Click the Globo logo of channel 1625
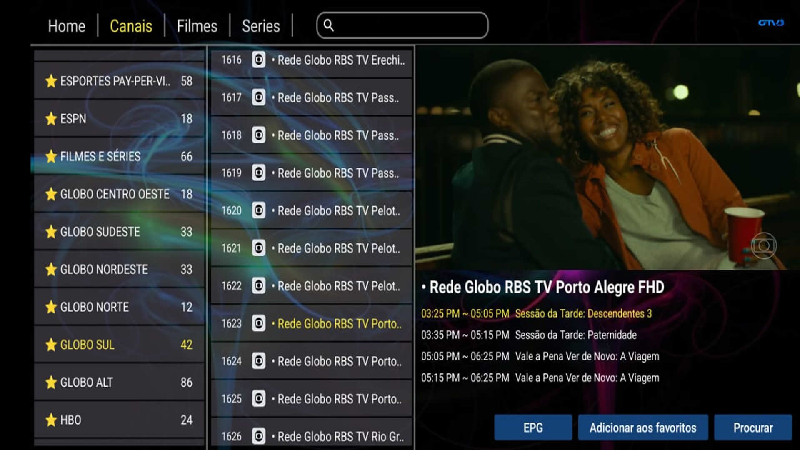Screen dimensions: 800x450 point(259,398)
